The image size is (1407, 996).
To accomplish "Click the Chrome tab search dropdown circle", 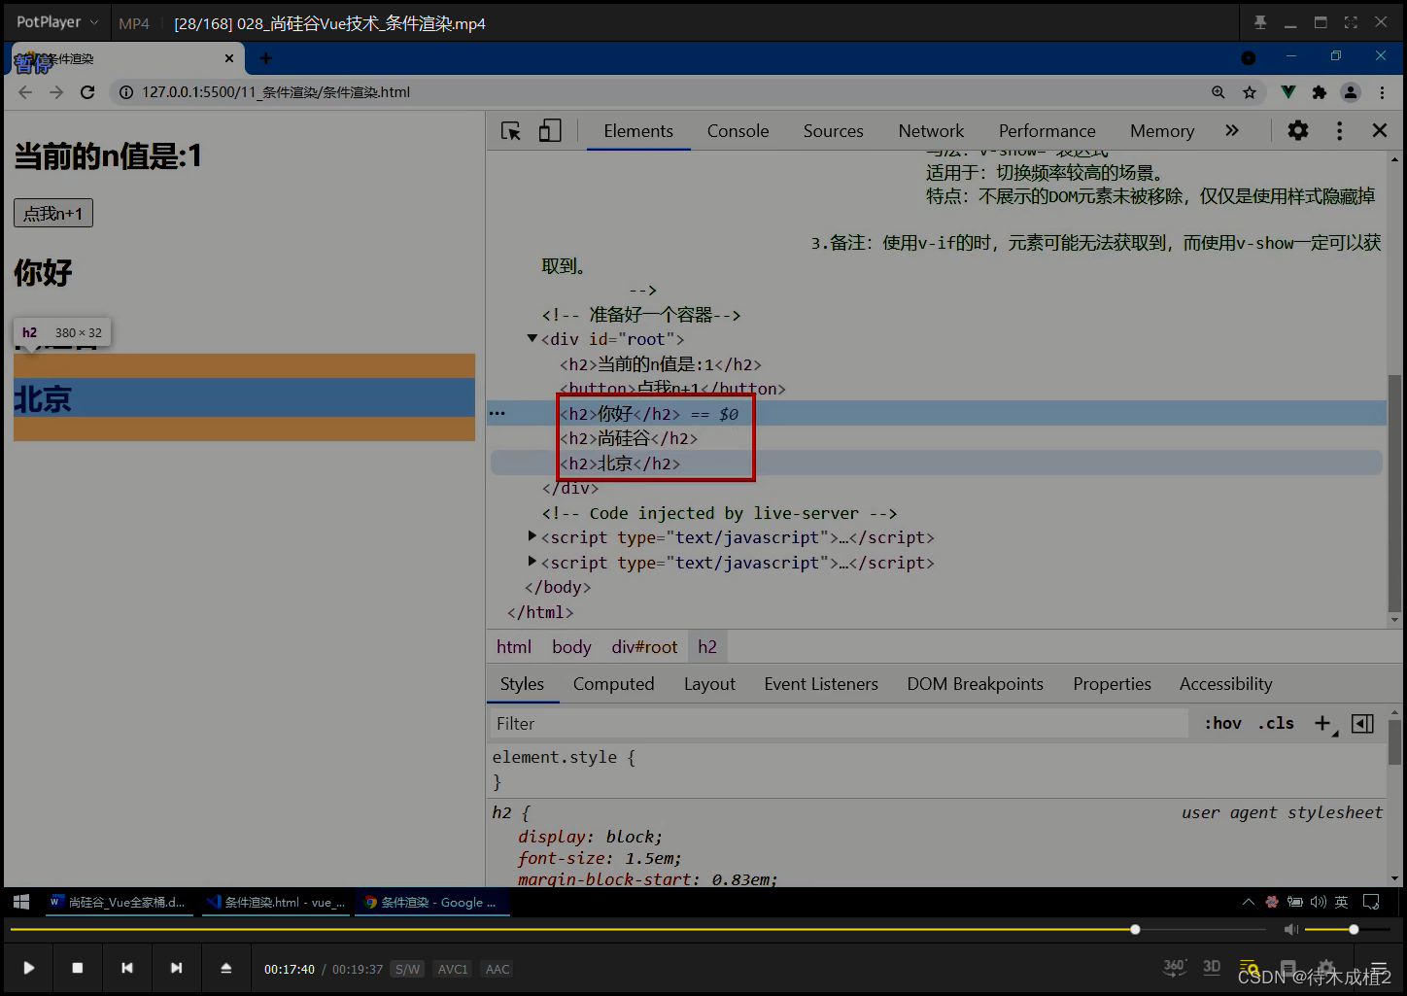I will 1249,58.
